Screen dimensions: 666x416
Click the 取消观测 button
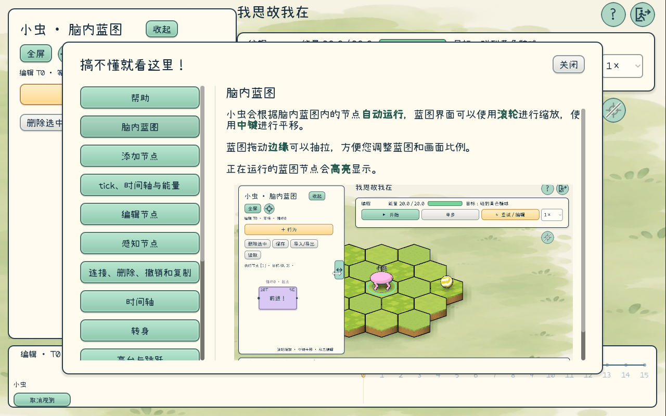coord(42,400)
